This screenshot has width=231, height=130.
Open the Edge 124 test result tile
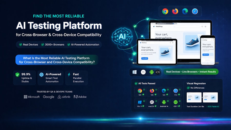(164, 92)
